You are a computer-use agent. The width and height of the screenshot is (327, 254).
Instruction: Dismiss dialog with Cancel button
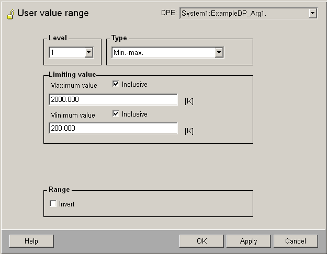tap(296, 241)
